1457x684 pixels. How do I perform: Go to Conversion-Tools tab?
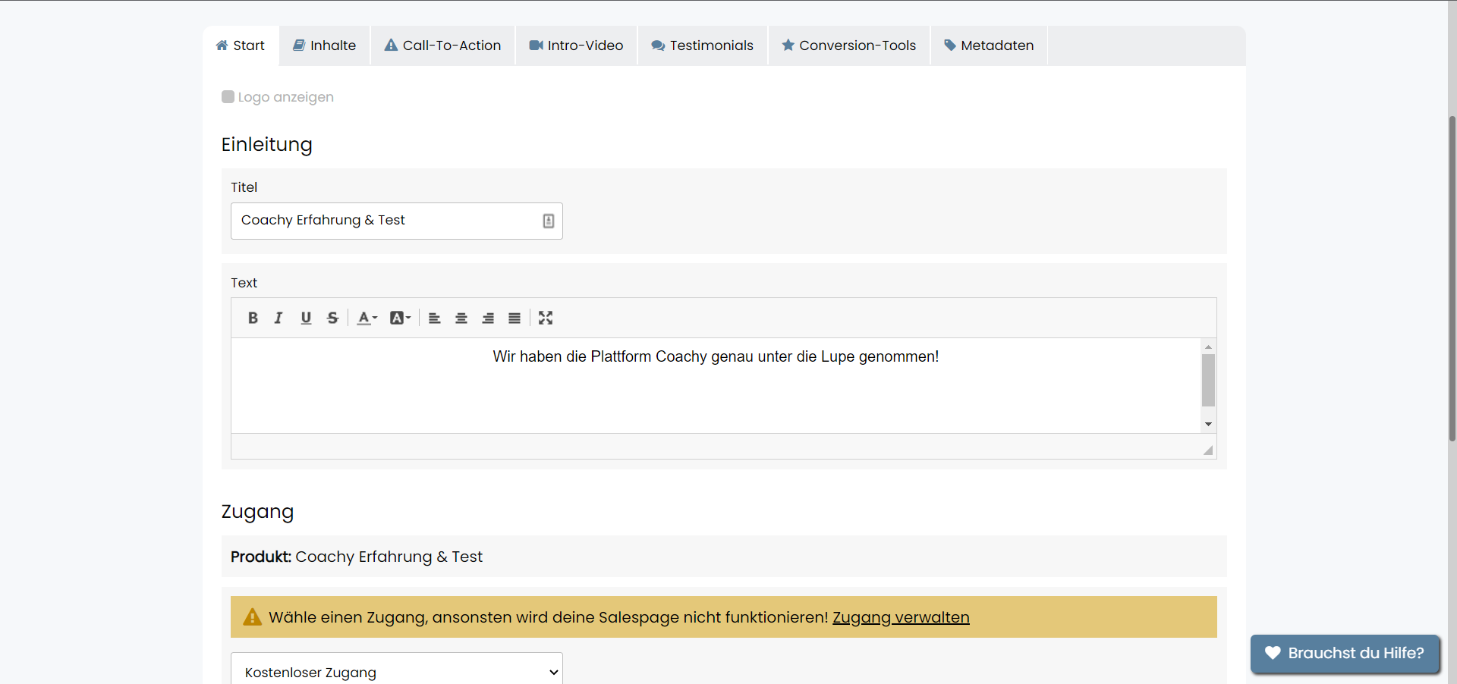coord(849,45)
